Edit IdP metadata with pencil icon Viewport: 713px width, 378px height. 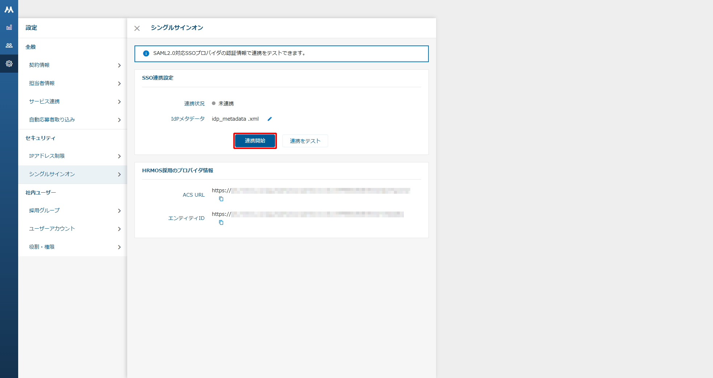pos(270,119)
